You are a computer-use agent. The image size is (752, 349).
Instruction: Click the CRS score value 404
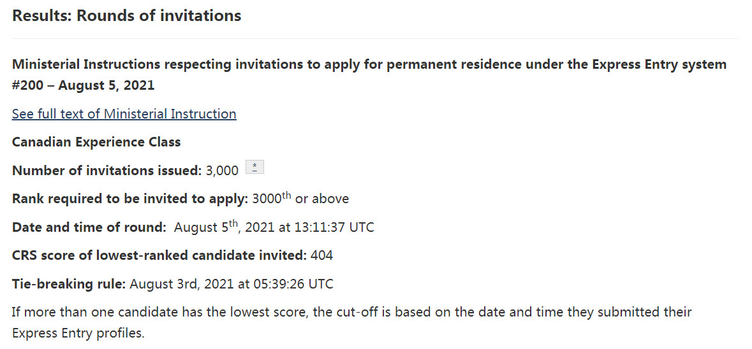[x=321, y=255]
